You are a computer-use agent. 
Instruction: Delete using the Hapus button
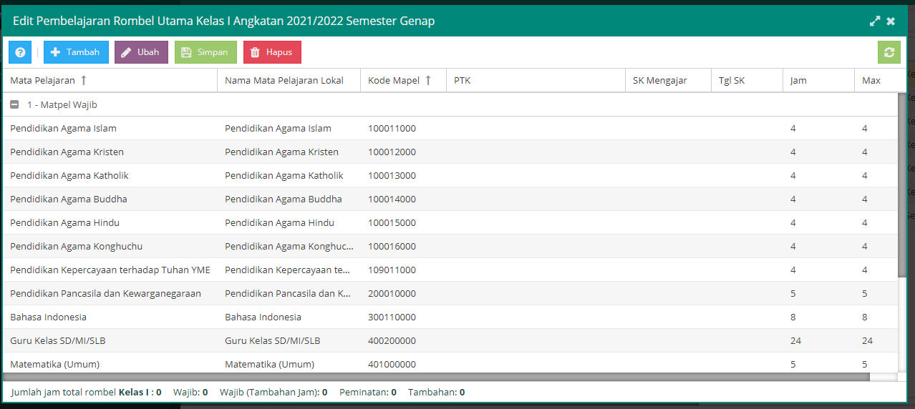(x=272, y=52)
